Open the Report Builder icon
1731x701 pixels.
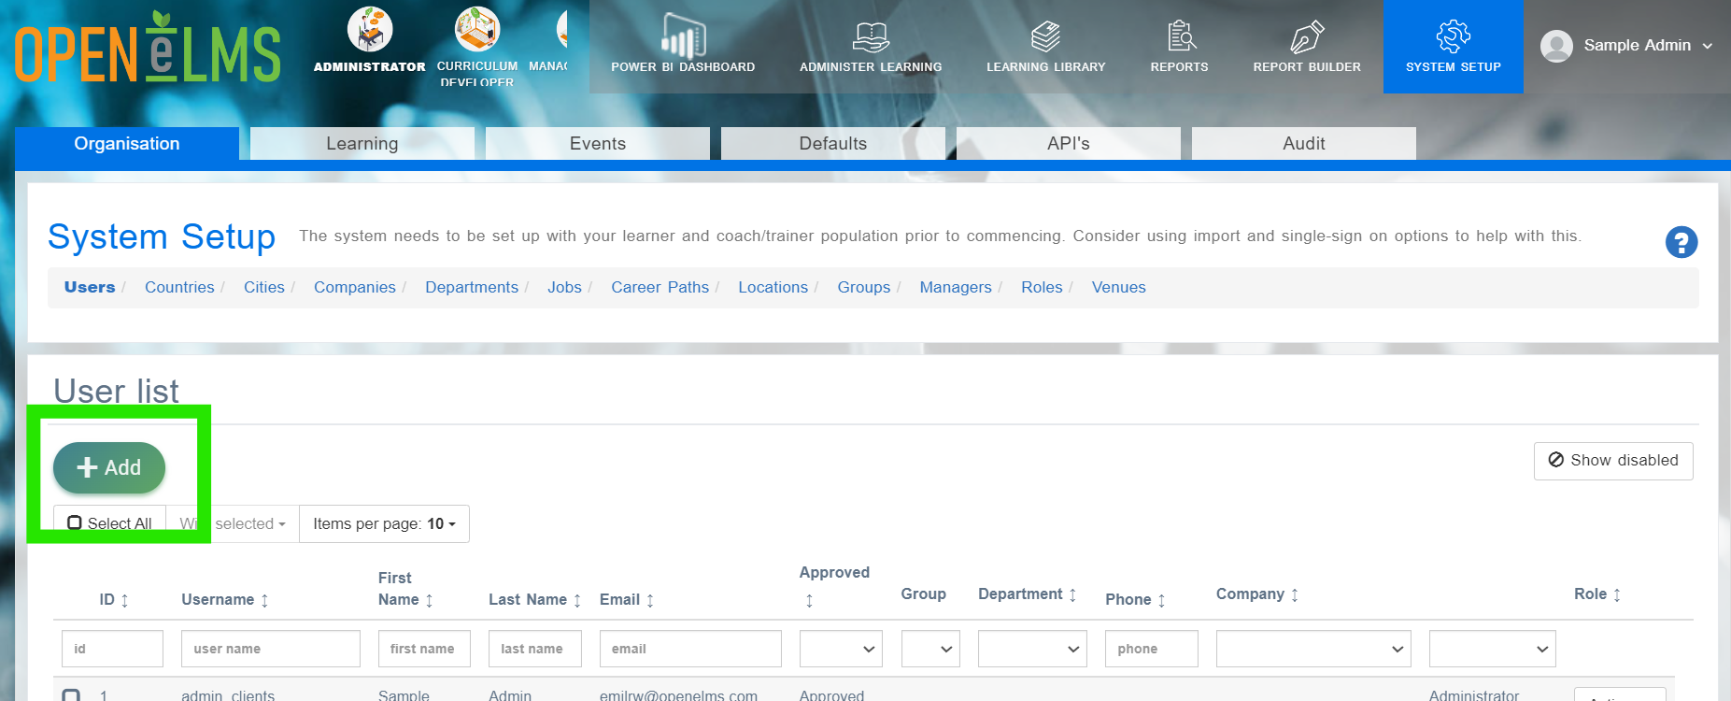click(1307, 36)
